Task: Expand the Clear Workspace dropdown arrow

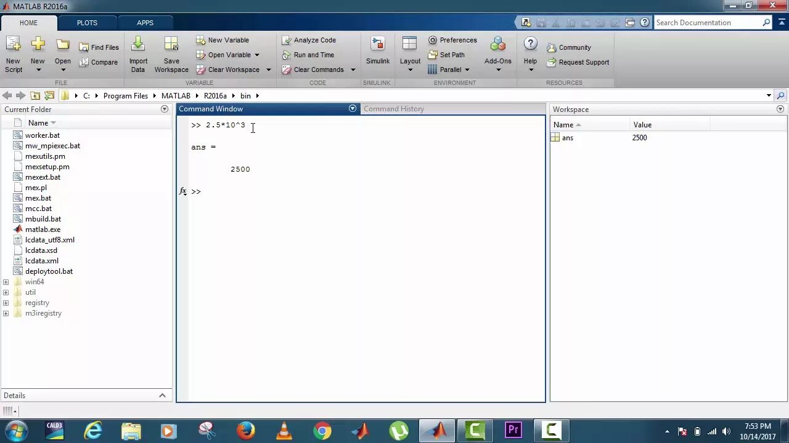Action: (268, 70)
